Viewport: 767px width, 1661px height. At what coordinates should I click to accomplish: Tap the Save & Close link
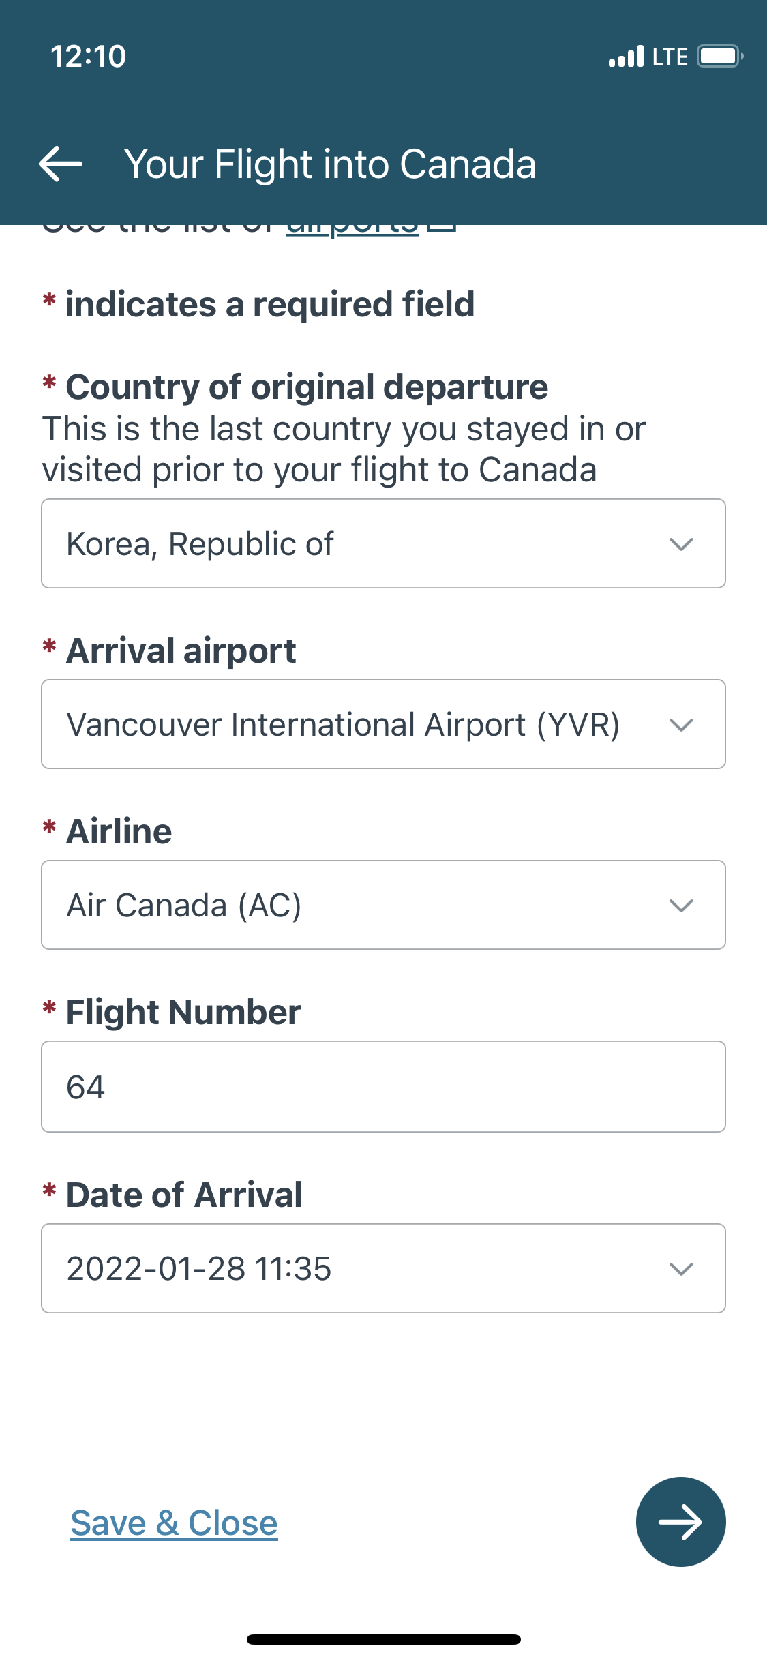point(174,1523)
